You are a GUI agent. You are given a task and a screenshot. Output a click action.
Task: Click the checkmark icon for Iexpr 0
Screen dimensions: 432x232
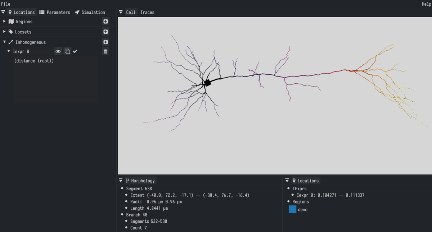pyautogui.click(x=75, y=51)
